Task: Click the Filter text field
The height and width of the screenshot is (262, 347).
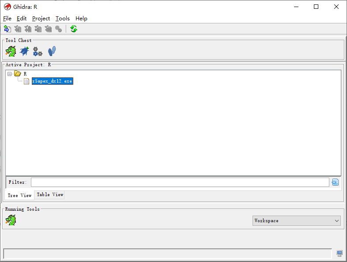Action: (180, 182)
